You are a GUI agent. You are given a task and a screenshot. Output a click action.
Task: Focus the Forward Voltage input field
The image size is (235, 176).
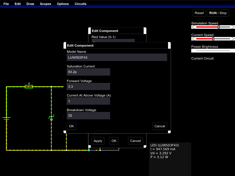[x=88, y=87]
